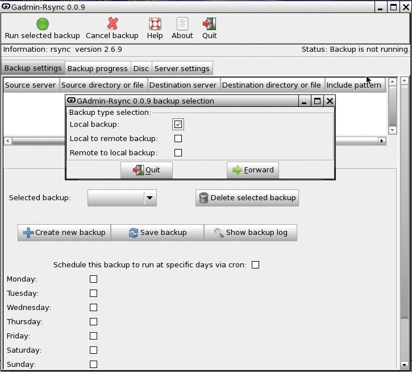Maximize the Gadmin-Rsync main window
The image size is (412, 372).
(393, 7)
